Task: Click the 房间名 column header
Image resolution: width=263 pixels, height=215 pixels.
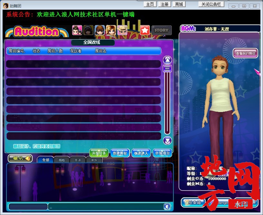Action: pyautogui.click(x=101, y=51)
